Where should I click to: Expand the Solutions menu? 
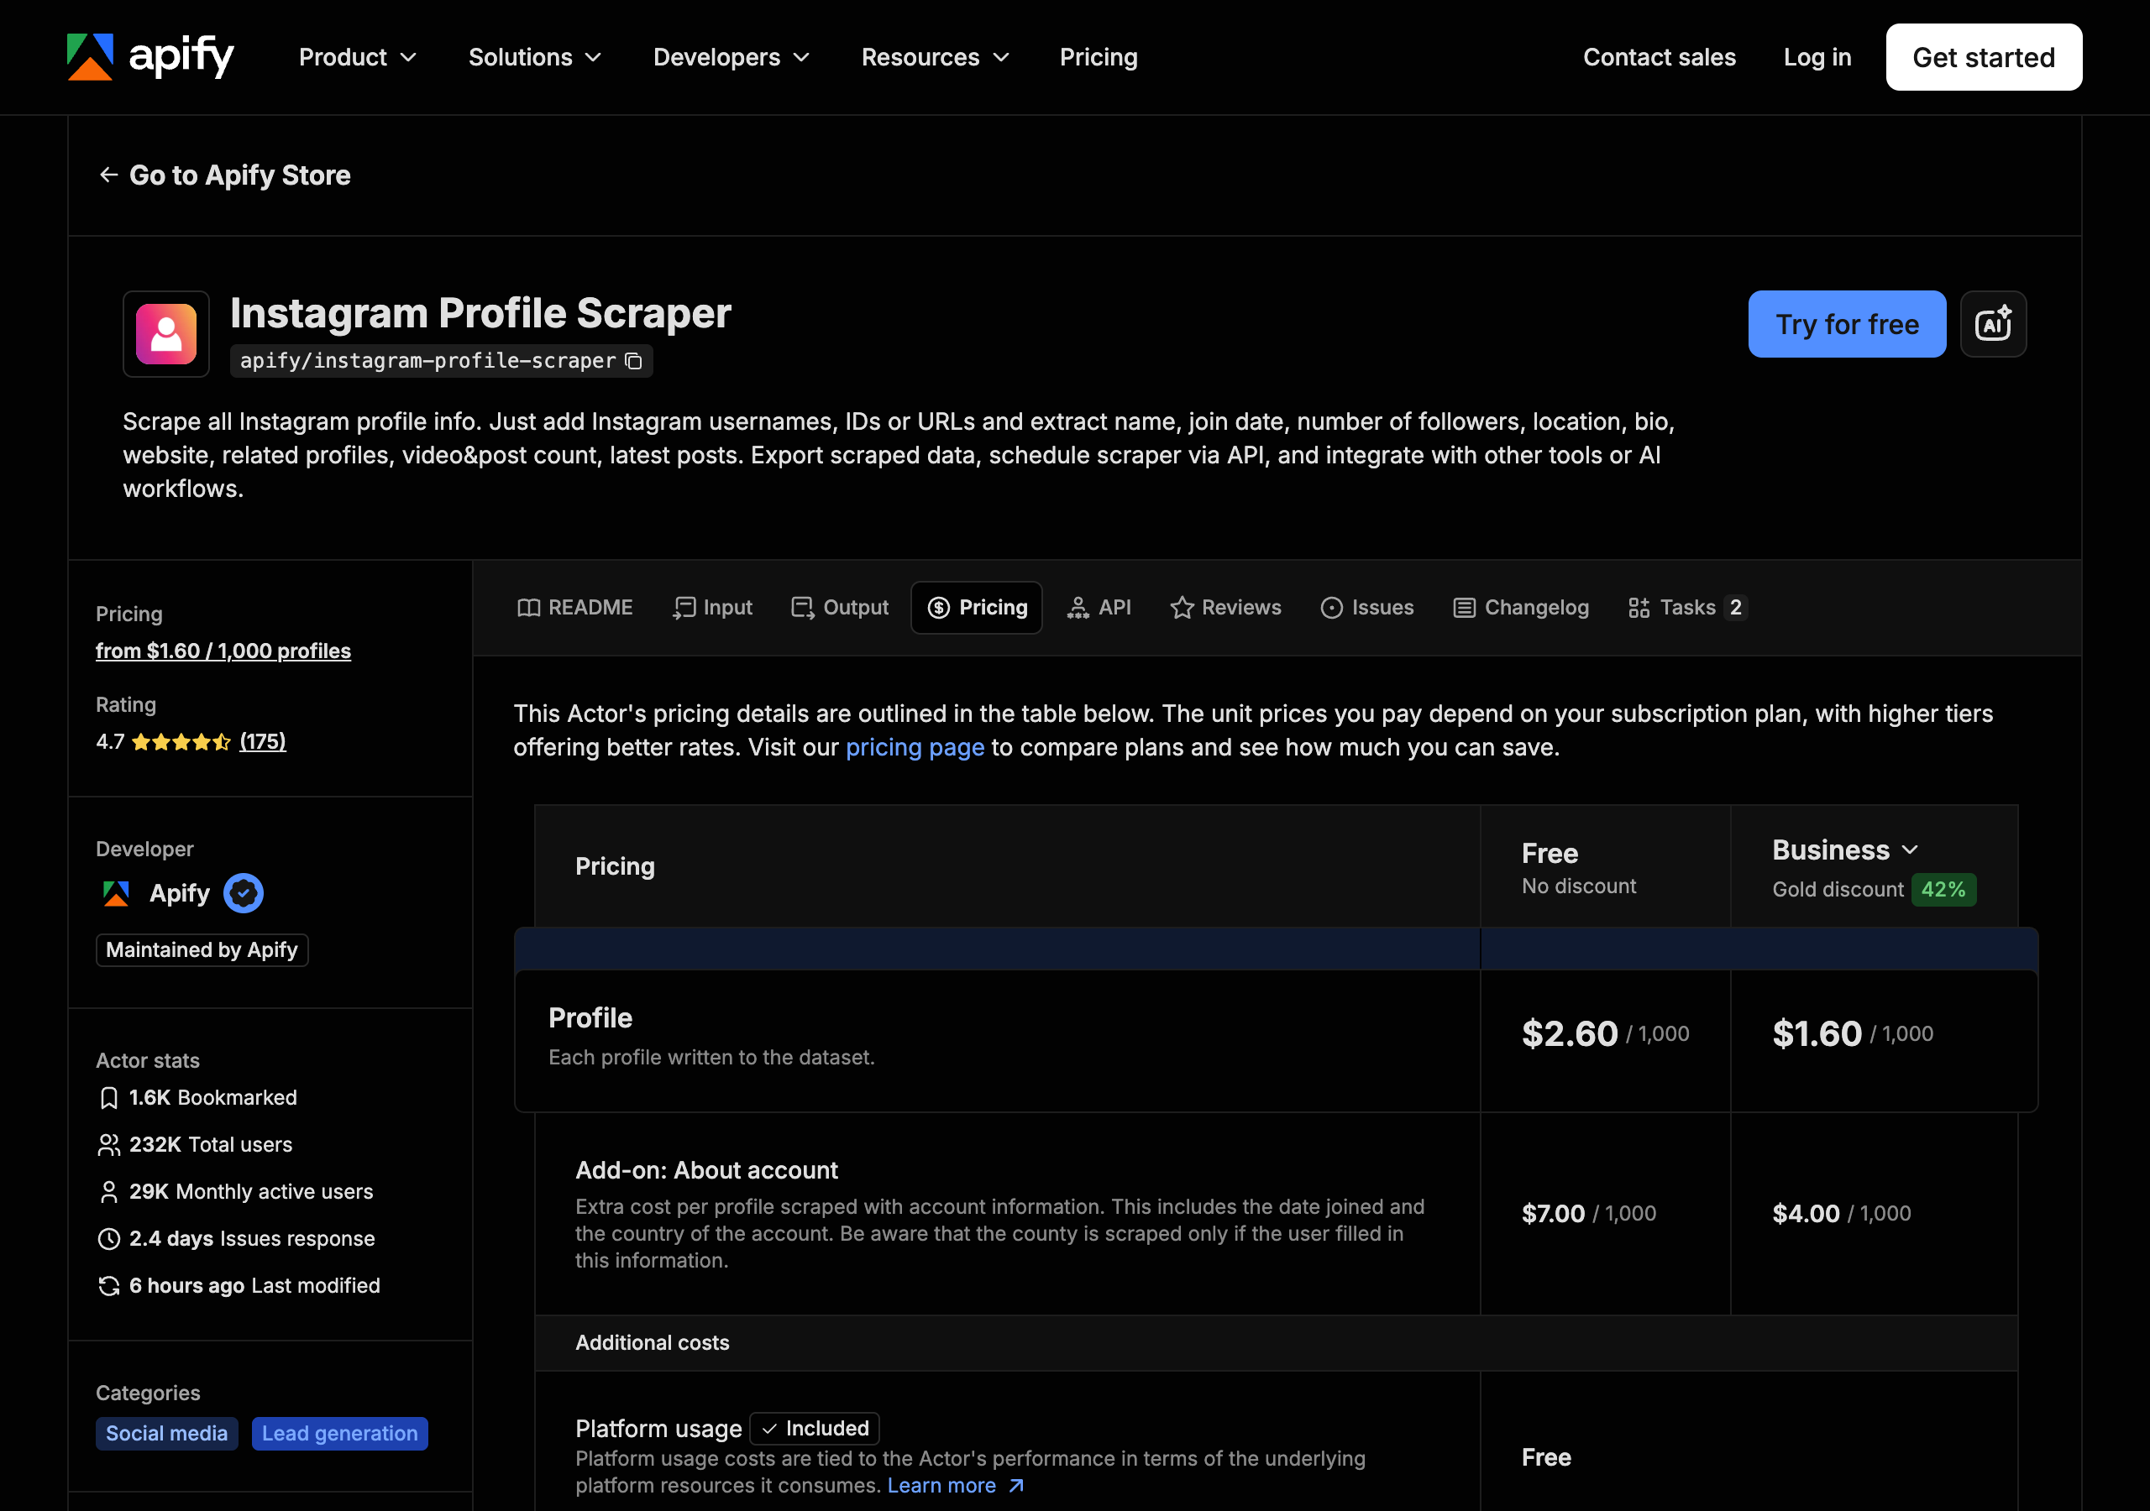click(535, 57)
